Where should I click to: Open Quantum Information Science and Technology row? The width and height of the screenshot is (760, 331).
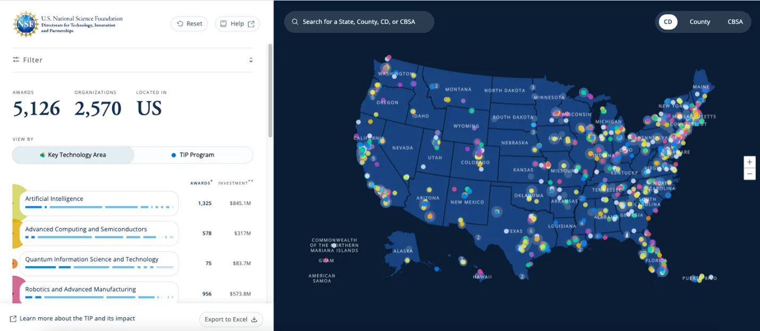pos(99,264)
